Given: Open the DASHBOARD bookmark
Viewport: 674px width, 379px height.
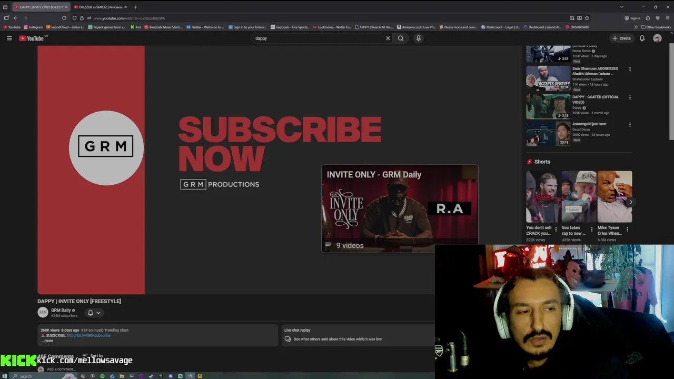Looking at the screenshot, I should (x=577, y=27).
